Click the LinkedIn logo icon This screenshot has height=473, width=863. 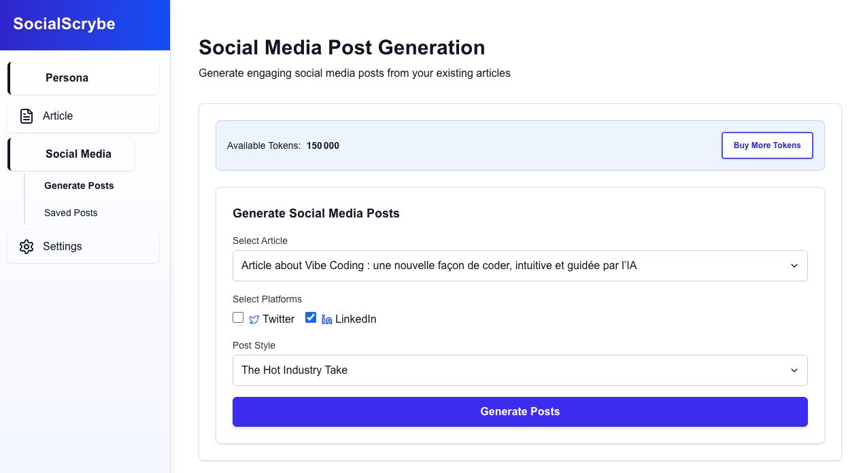coord(326,319)
